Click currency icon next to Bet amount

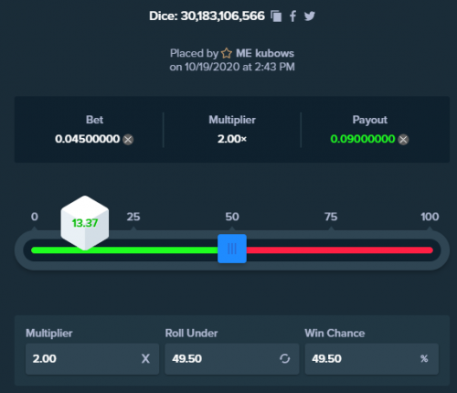pyautogui.click(x=128, y=140)
